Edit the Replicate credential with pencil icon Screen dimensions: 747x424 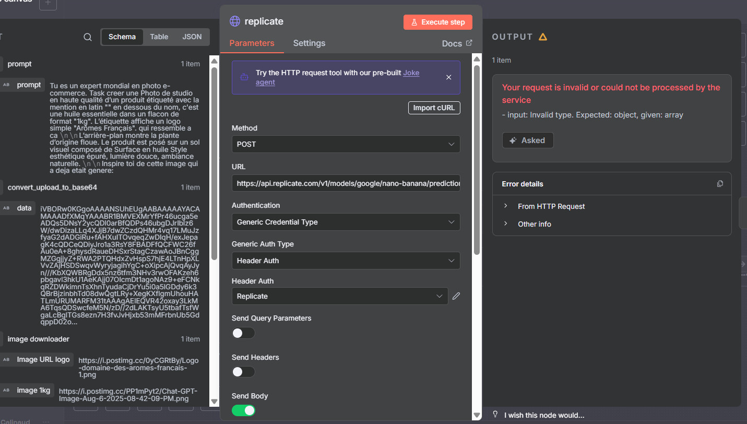(x=456, y=296)
